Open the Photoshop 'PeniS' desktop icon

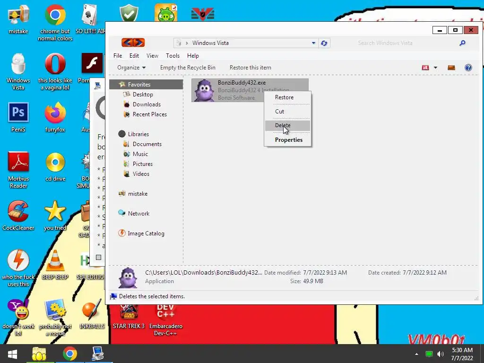(x=18, y=117)
